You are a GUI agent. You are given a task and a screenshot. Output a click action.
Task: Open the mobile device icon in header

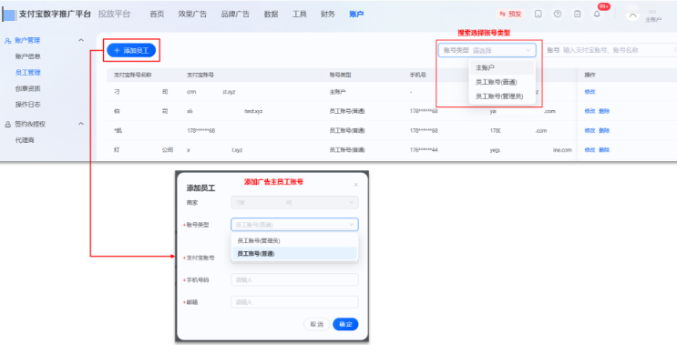[x=538, y=15]
